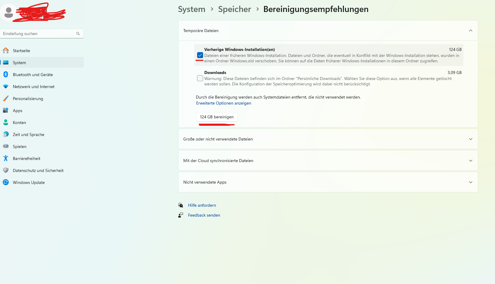The image size is (495, 284).
Task: Click the Temporäre Dateien header title
Action: pos(201,31)
